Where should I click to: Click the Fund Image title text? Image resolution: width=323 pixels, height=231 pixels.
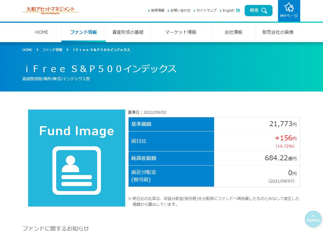[77, 131]
